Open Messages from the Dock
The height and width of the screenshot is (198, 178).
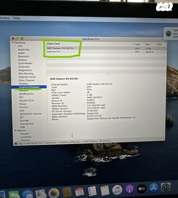click(x=28, y=194)
